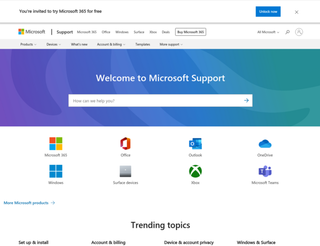The width and height of the screenshot is (320, 246).
Task: Go to Surface in top navigation
Action: (139, 32)
